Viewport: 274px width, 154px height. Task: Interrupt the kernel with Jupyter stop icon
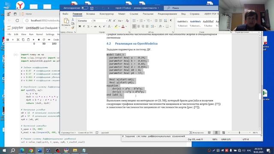(x=39, y=40)
